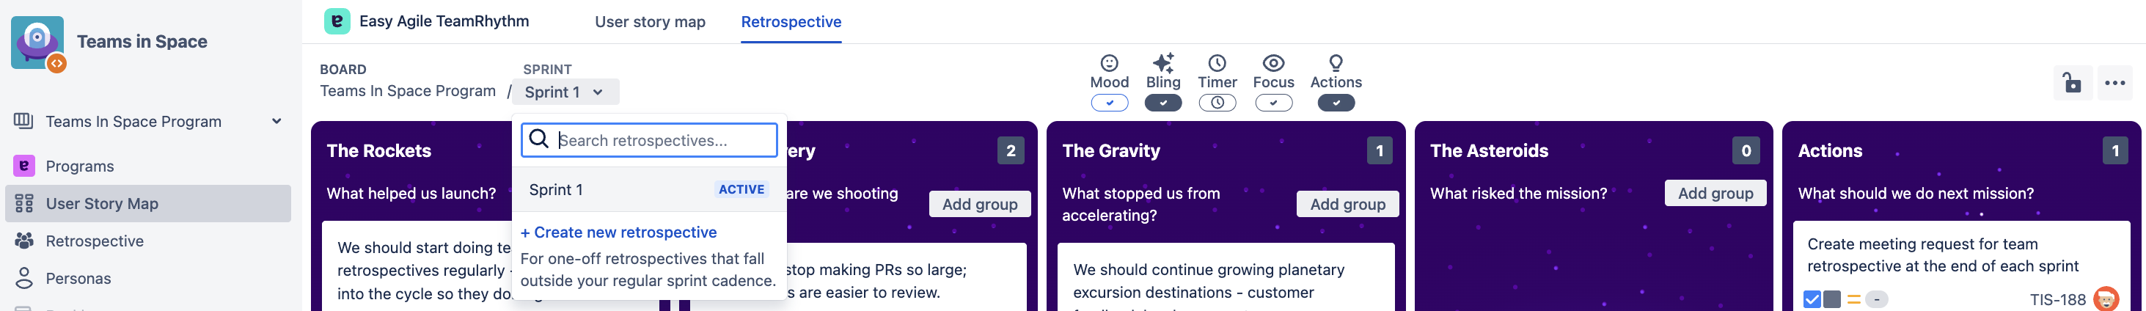This screenshot has width=2146, height=311.
Task: Toggle the Bling switch off
Action: [1163, 103]
